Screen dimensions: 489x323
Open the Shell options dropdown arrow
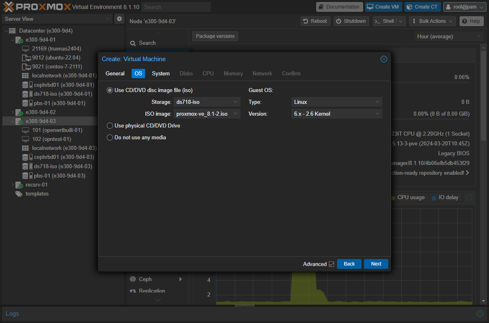(x=401, y=21)
